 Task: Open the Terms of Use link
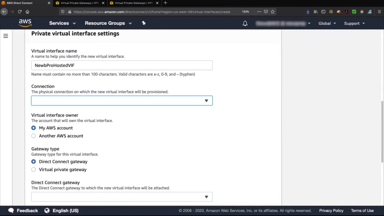[x=362, y=211]
